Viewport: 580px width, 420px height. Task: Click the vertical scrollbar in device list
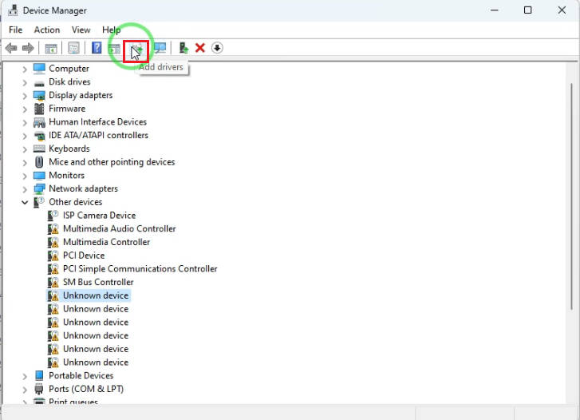pyautogui.click(x=572, y=200)
